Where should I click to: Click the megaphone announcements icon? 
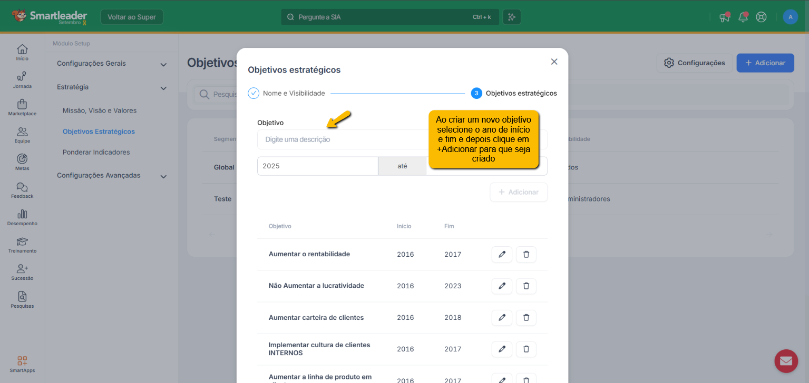(x=725, y=17)
